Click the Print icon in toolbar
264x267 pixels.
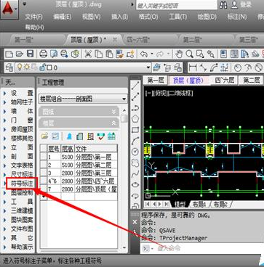point(44,54)
